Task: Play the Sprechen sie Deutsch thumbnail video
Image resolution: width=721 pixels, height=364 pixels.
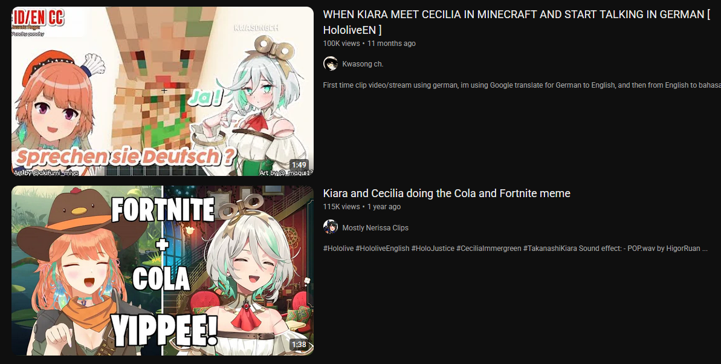Action: [x=163, y=91]
